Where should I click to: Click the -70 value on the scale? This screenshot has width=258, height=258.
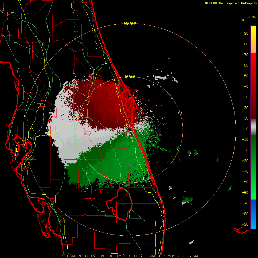(x=245, y=203)
